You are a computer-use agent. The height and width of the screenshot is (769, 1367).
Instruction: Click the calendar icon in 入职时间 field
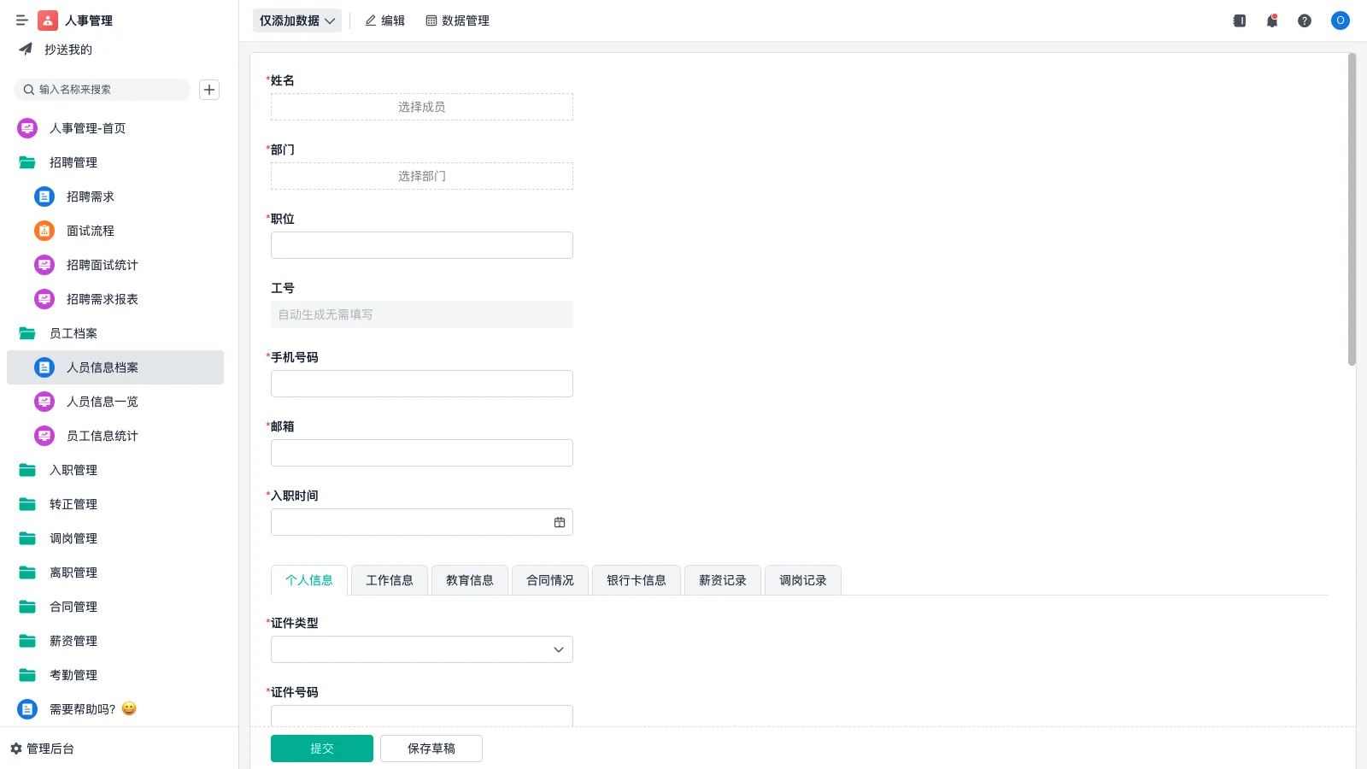click(x=560, y=521)
